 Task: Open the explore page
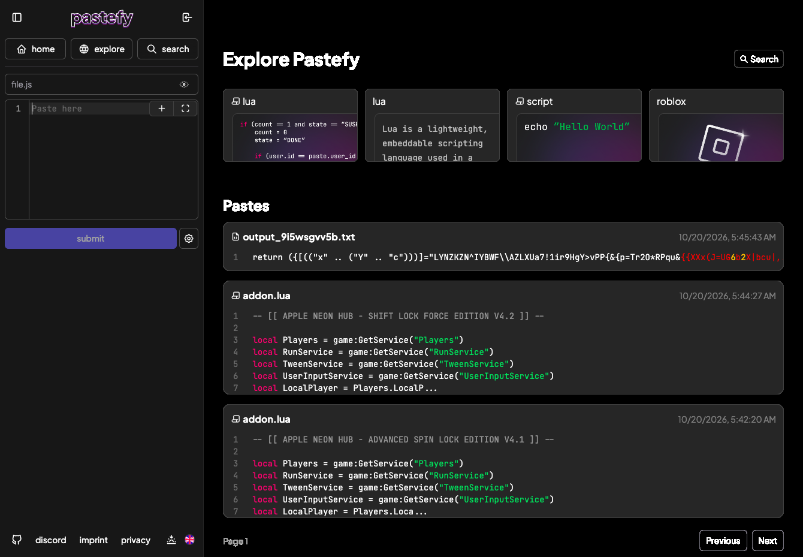(101, 49)
